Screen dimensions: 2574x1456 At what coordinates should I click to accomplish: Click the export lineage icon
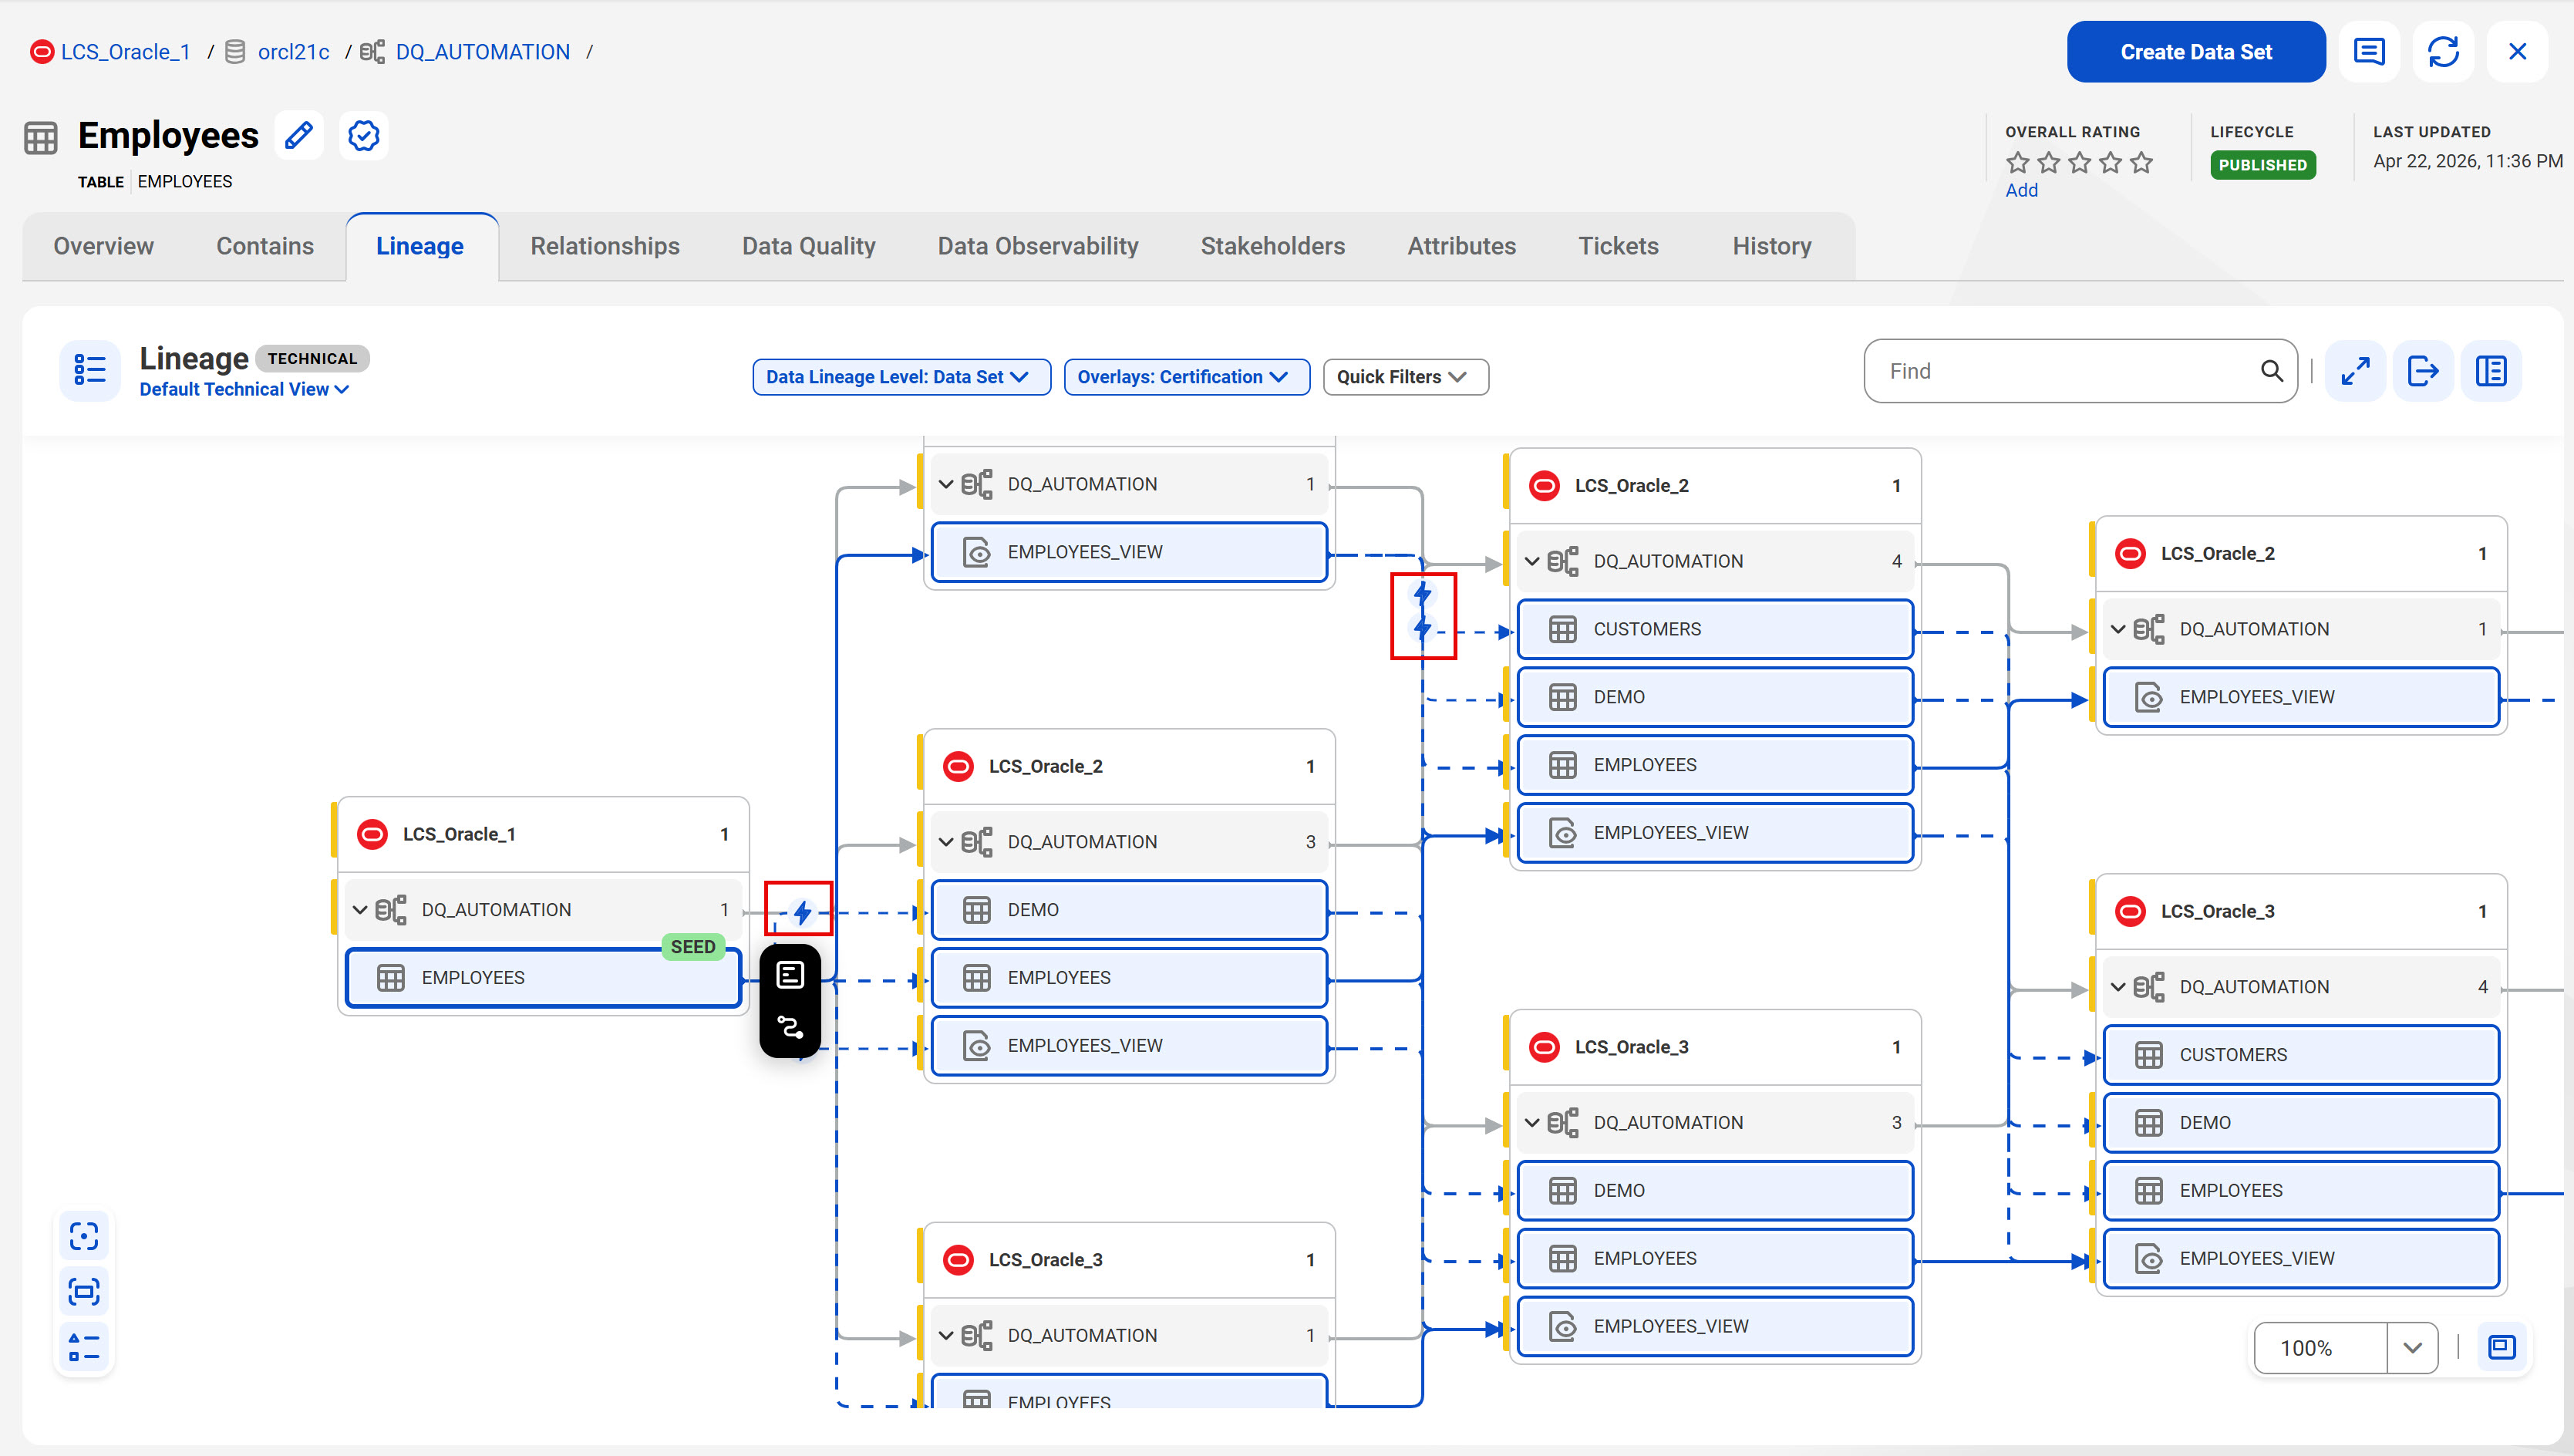coord(2423,371)
